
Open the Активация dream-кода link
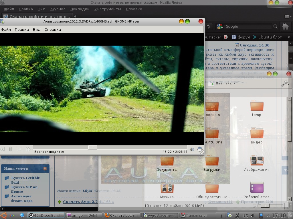tap(21, 198)
